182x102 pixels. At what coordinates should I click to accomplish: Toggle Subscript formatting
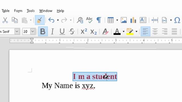click(x=94, y=32)
